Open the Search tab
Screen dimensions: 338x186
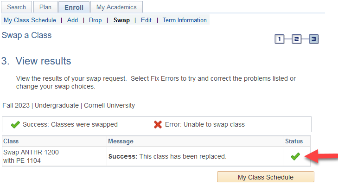coord(17,7)
